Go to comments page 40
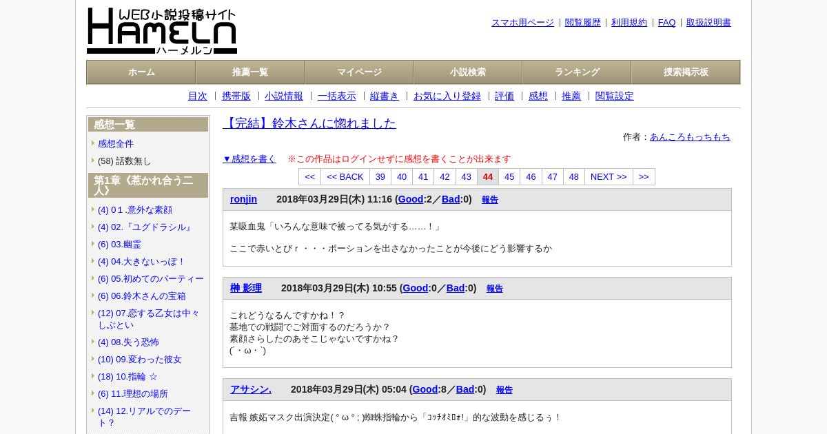 (x=402, y=177)
